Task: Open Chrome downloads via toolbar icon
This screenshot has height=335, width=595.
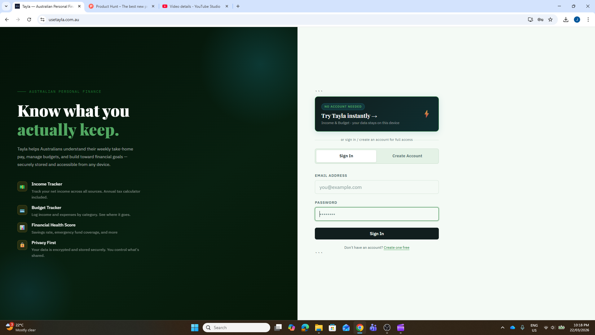Action: (566, 19)
